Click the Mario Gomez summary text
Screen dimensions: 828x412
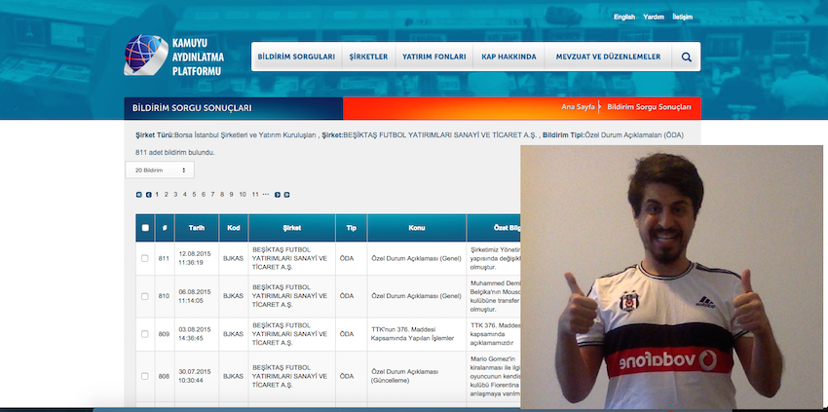click(x=495, y=376)
